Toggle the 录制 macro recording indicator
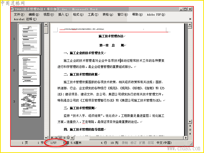 click(x=125, y=143)
